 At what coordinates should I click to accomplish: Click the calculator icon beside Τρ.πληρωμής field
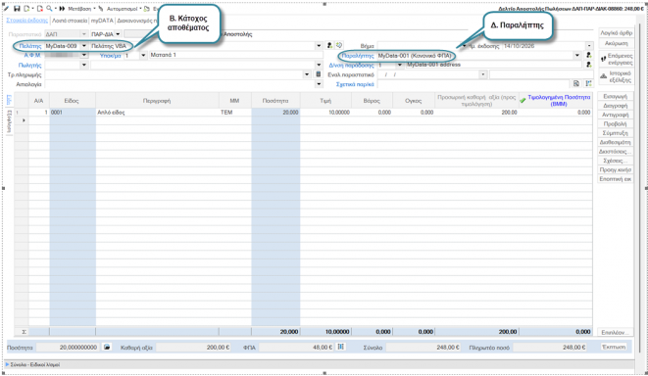tap(319, 74)
